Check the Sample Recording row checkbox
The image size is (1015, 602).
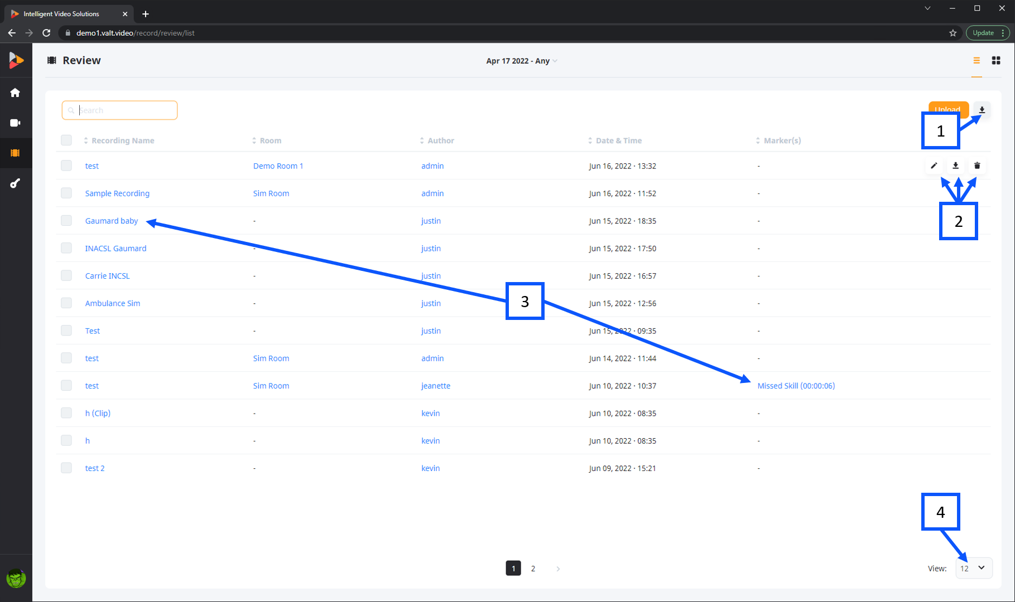66,193
